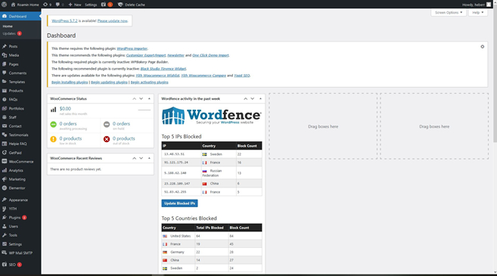The width and height of the screenshot is (497, 276).
Task: Collapse the WooCommerce Status widget
Action: click(149, 99)
